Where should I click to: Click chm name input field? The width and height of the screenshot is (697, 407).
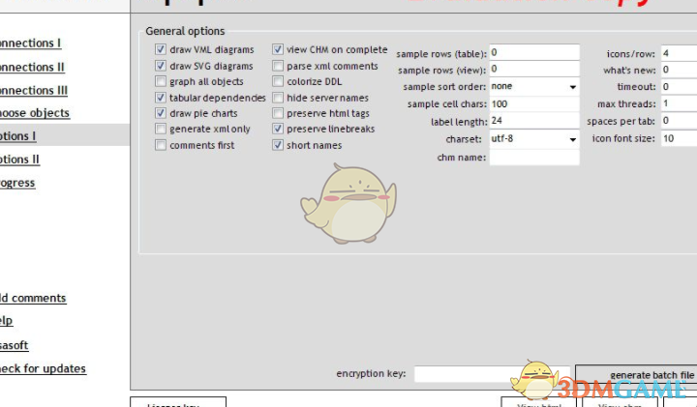click(x=534, y=158)
